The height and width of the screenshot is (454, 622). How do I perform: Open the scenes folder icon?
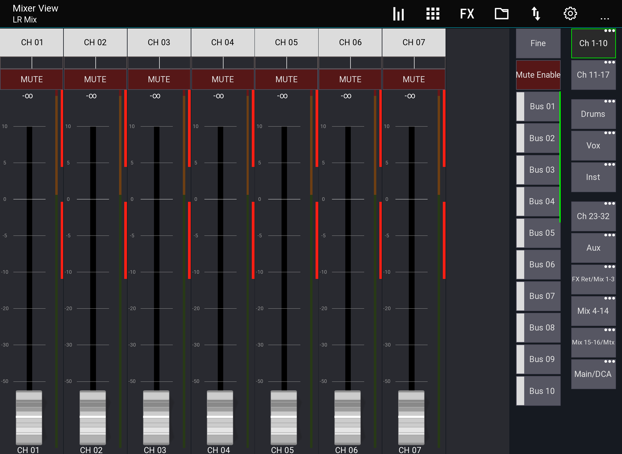pyautogui.click(x=501, y=14)
